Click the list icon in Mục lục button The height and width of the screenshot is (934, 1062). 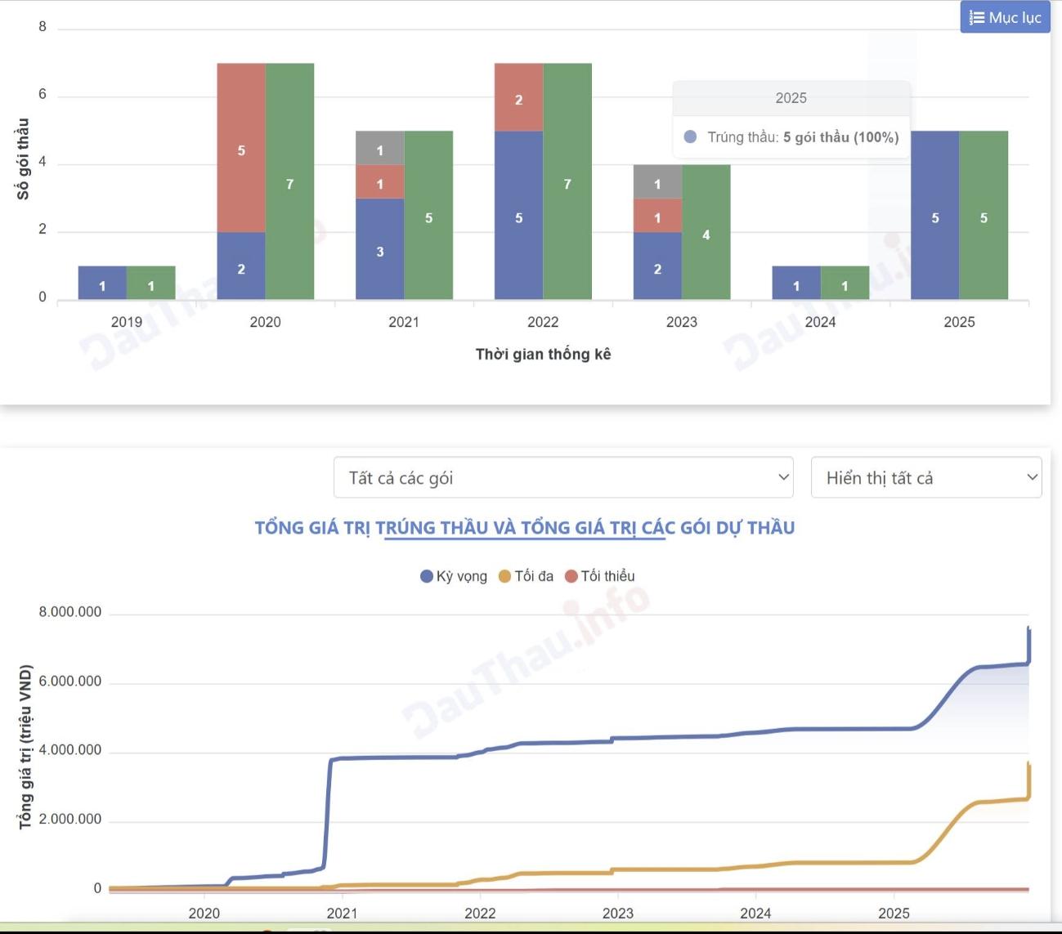pos(976,17)
